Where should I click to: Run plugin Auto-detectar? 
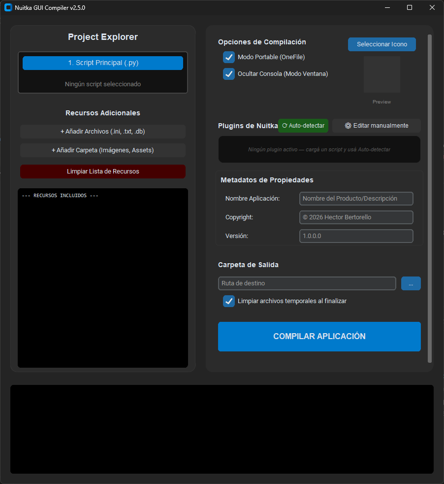coord(303,126)
